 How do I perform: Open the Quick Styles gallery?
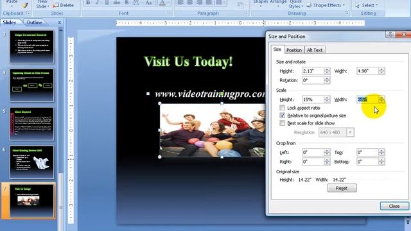point(296,4)
